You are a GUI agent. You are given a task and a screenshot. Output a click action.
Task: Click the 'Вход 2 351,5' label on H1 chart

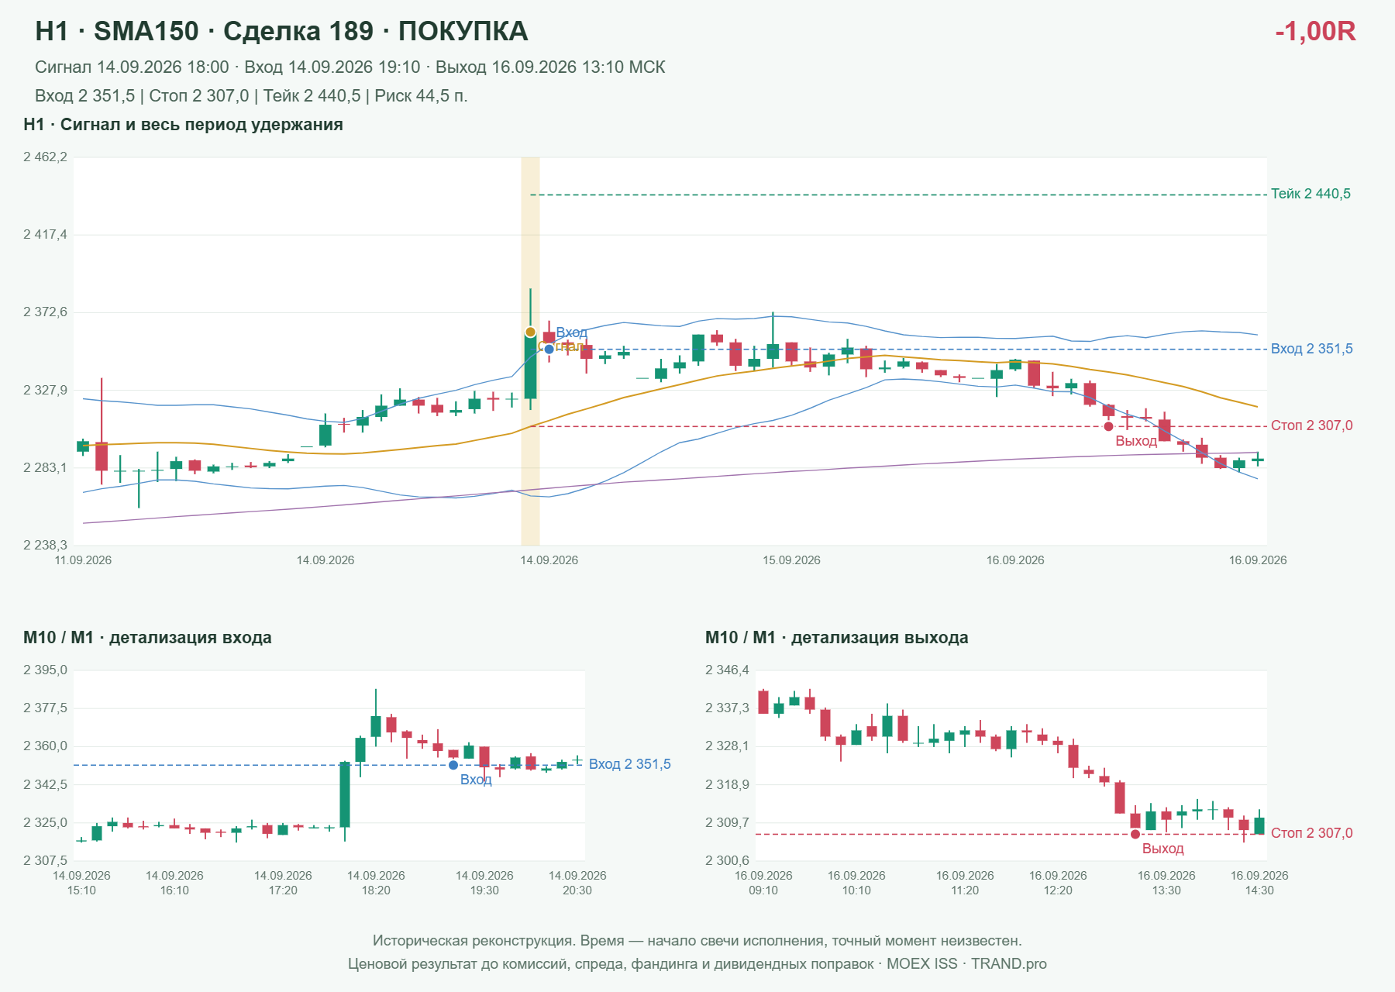pos(1312,349)
